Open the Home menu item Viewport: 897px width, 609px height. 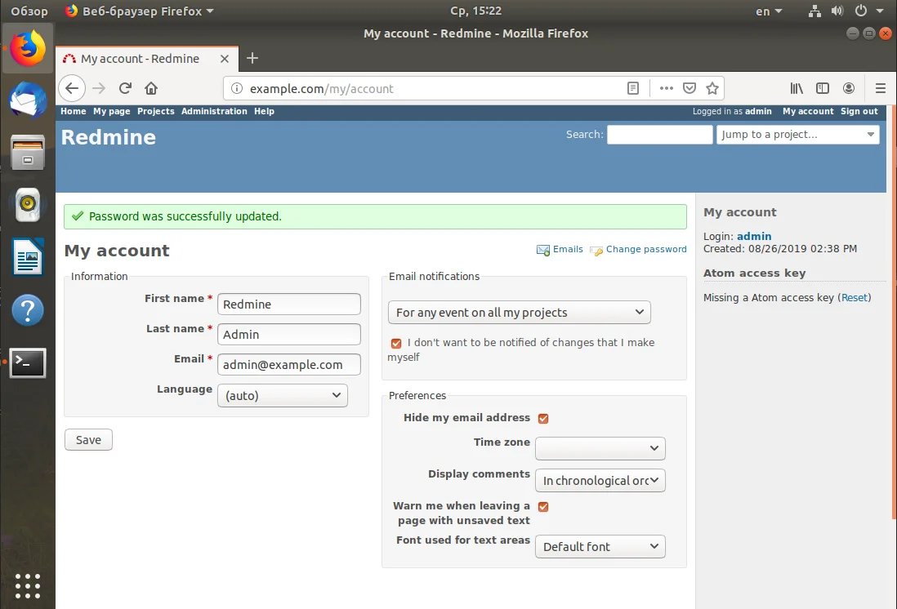pos(74,112)
